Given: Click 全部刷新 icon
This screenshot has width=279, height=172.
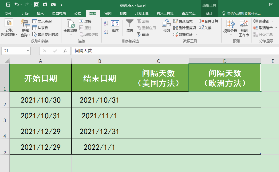Looking at the screenshot, I should pyautogui.click(x=70, y=24).
